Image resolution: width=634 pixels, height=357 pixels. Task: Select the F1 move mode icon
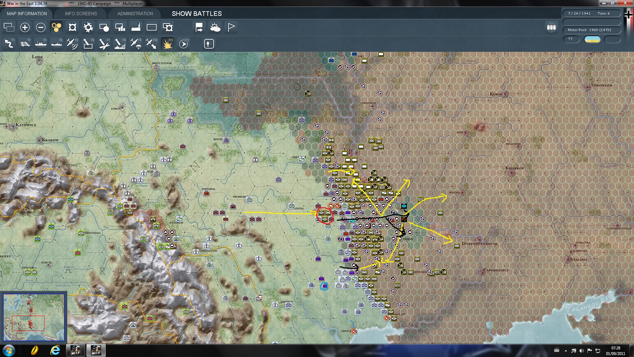click(x=9, y=44)
